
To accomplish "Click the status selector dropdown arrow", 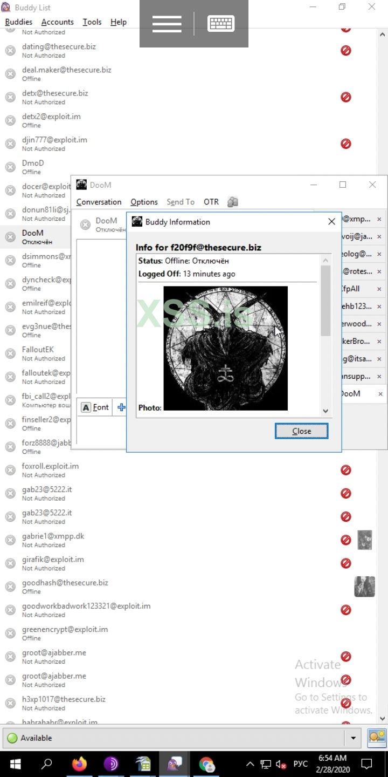I will coord(353,738).
